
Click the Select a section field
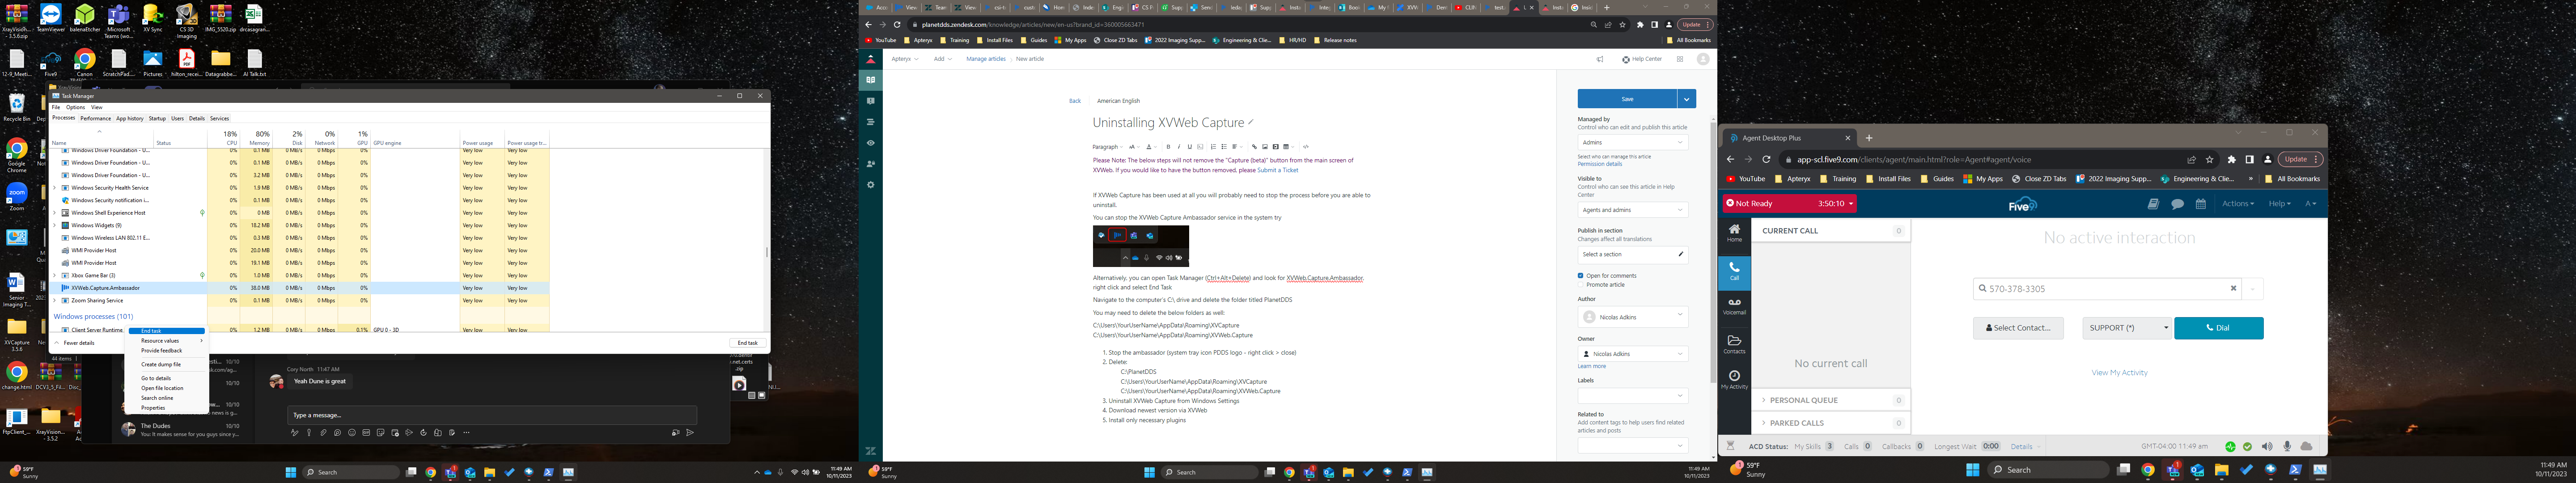tap(1633, 254)
